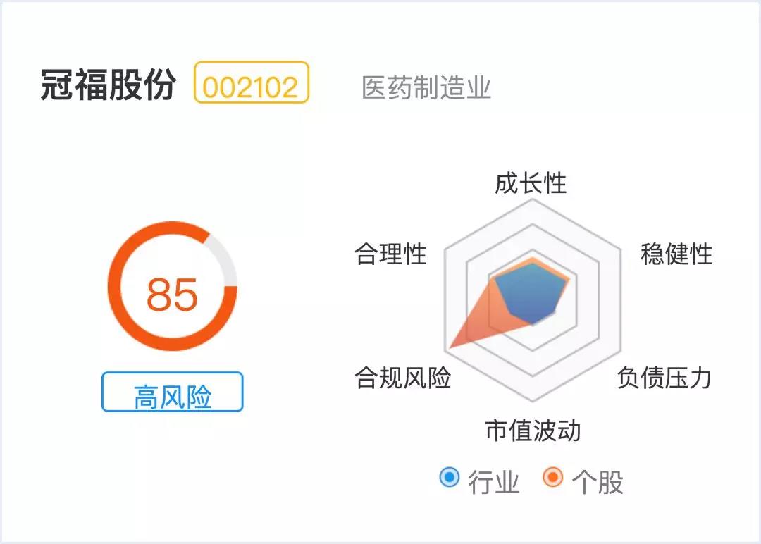Click the risk score number 85
761x544 pixels.
coord(172,294)
